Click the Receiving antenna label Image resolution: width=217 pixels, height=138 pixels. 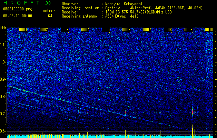point(79,16)
